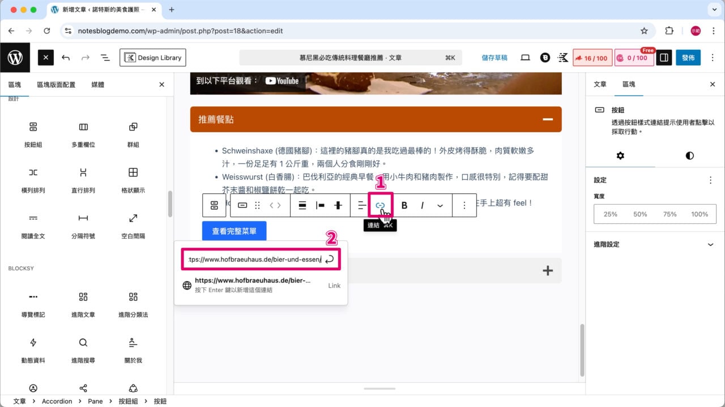
Task: Click the URL input field in link popup
Action: point(256,259)
